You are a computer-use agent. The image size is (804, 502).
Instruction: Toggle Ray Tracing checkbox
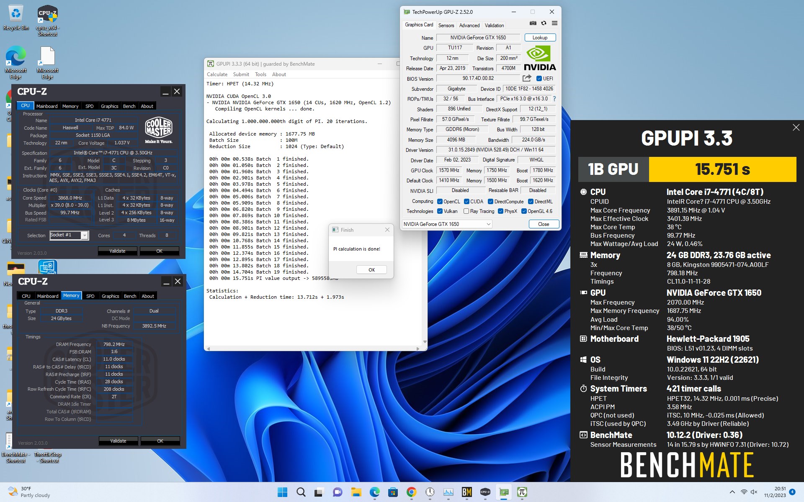tap(466, 211)
